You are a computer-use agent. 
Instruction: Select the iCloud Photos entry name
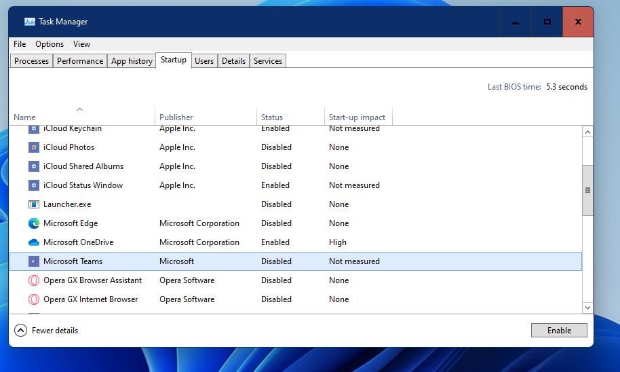click(69, 147)
